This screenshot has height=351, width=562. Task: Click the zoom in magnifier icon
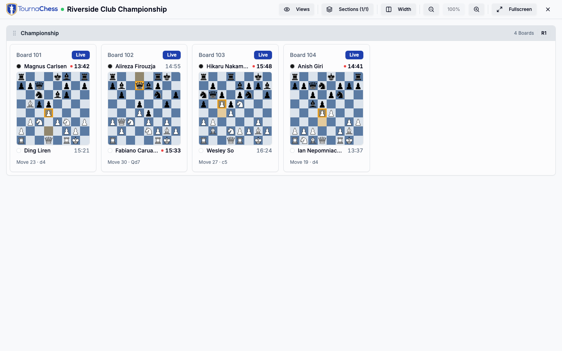click(x=477, y=9)
